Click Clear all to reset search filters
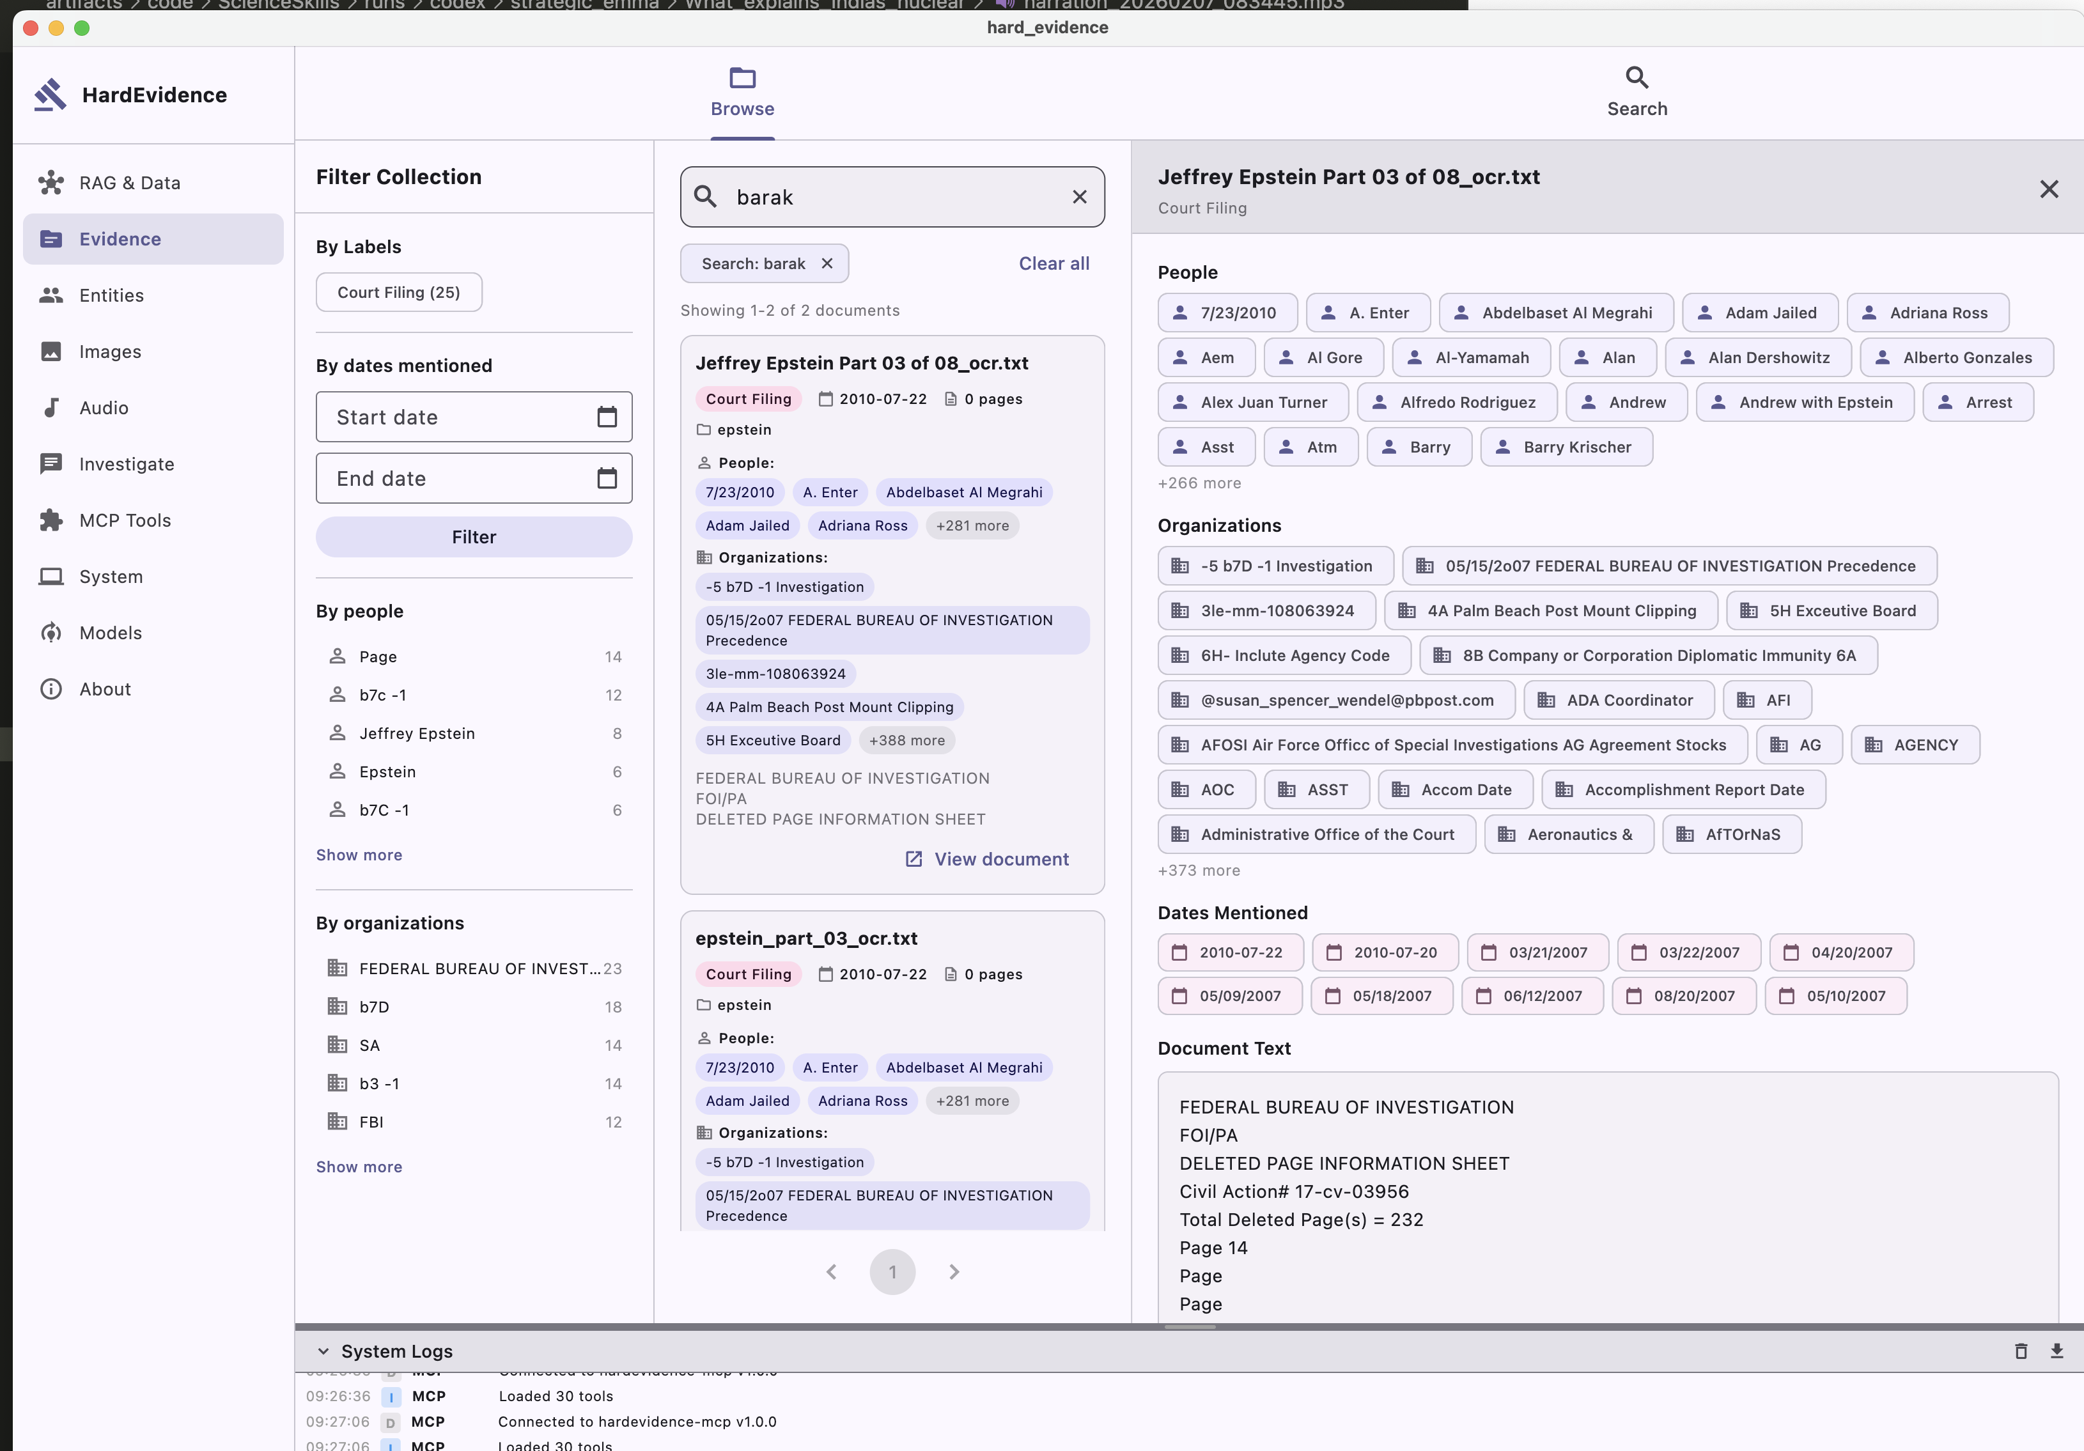The image size is (2084, 1451). tap(1053, 263)
